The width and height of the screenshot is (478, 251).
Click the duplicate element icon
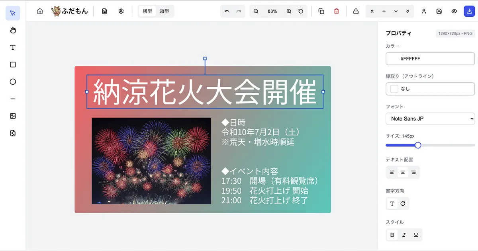point(321,11)
